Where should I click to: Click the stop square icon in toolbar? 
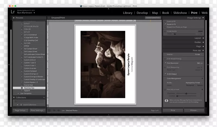coord(49,110)
